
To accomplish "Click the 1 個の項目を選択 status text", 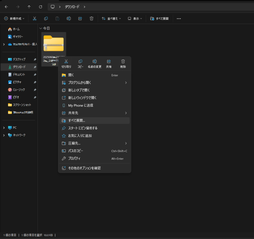I will (32, 235).
